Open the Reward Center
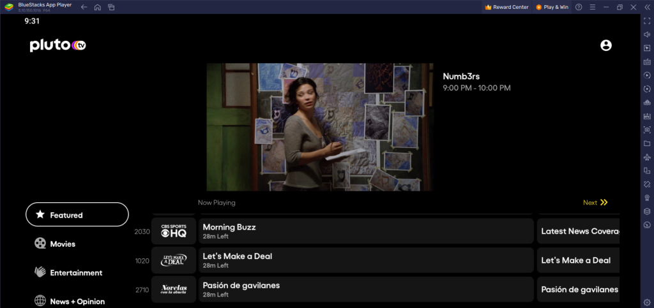 (x=506, y=7)
